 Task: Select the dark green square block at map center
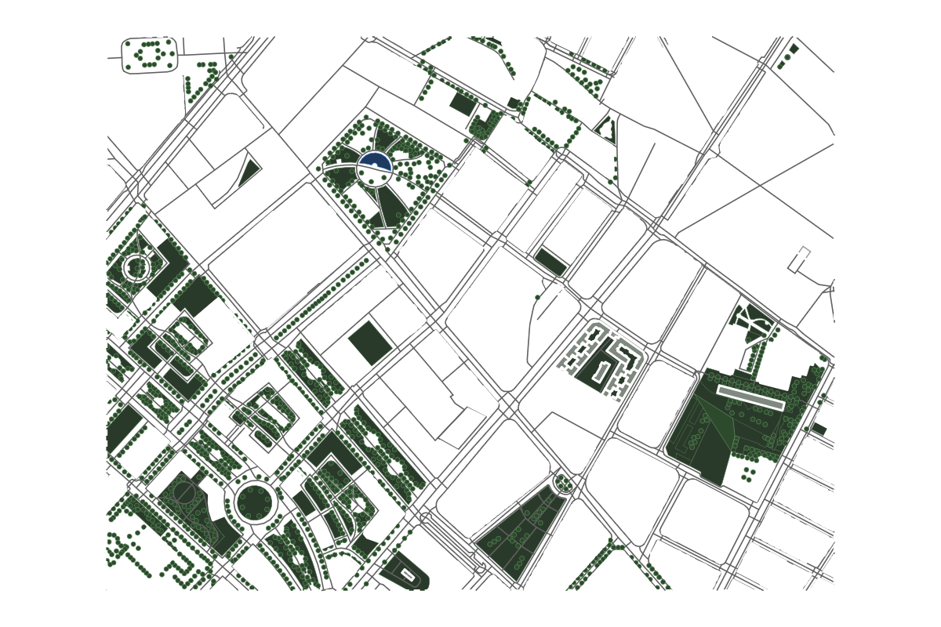coord(371,342)
